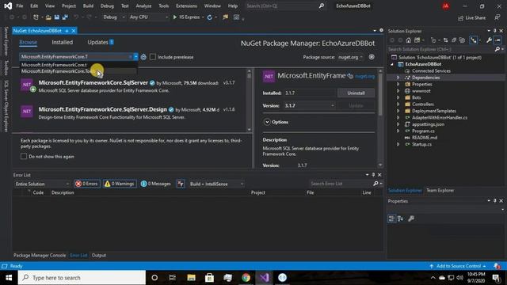507x285 pixels.
Task: Switch to the Installed tab
Action: click(62, 42)
